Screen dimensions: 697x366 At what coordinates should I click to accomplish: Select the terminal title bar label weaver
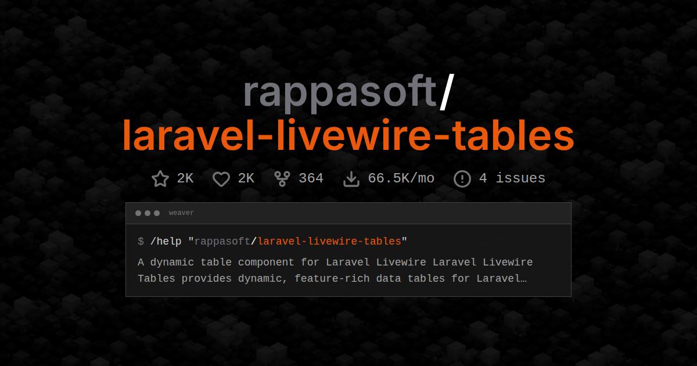(181, 213)
